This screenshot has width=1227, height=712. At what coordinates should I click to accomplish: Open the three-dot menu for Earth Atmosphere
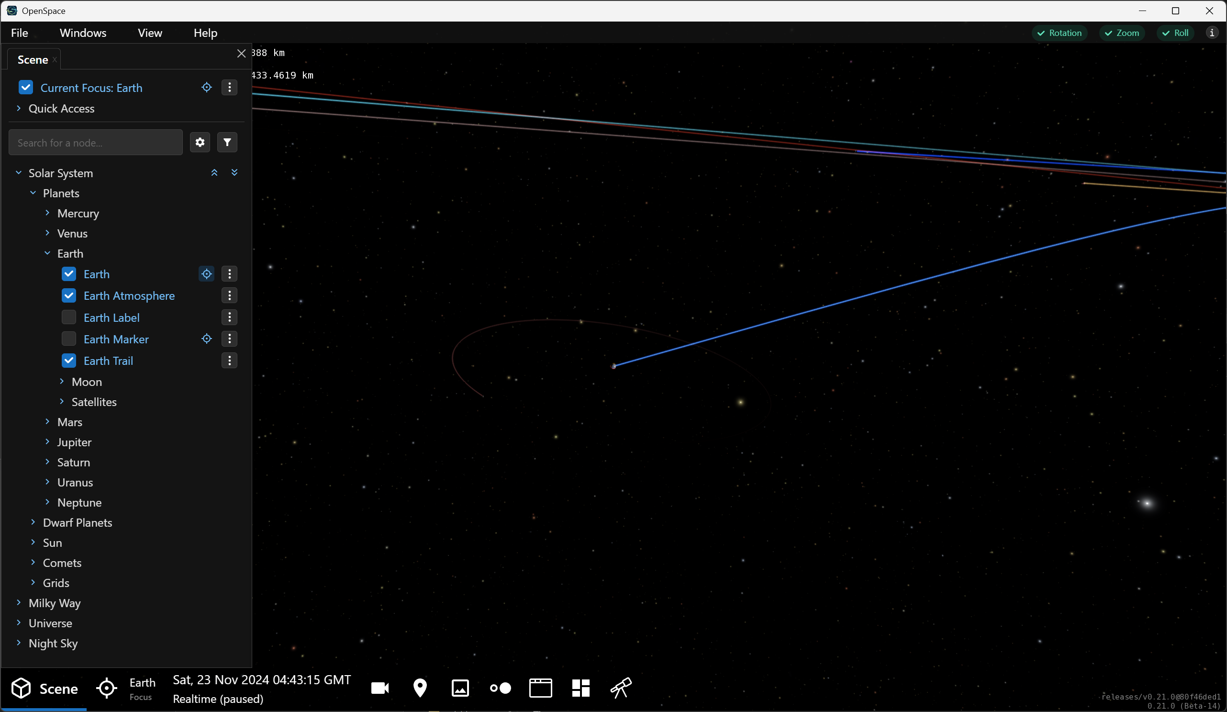click(229, 295)
